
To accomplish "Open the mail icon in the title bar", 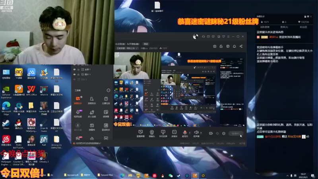I will pyautogui.click(x=208, y=37).
